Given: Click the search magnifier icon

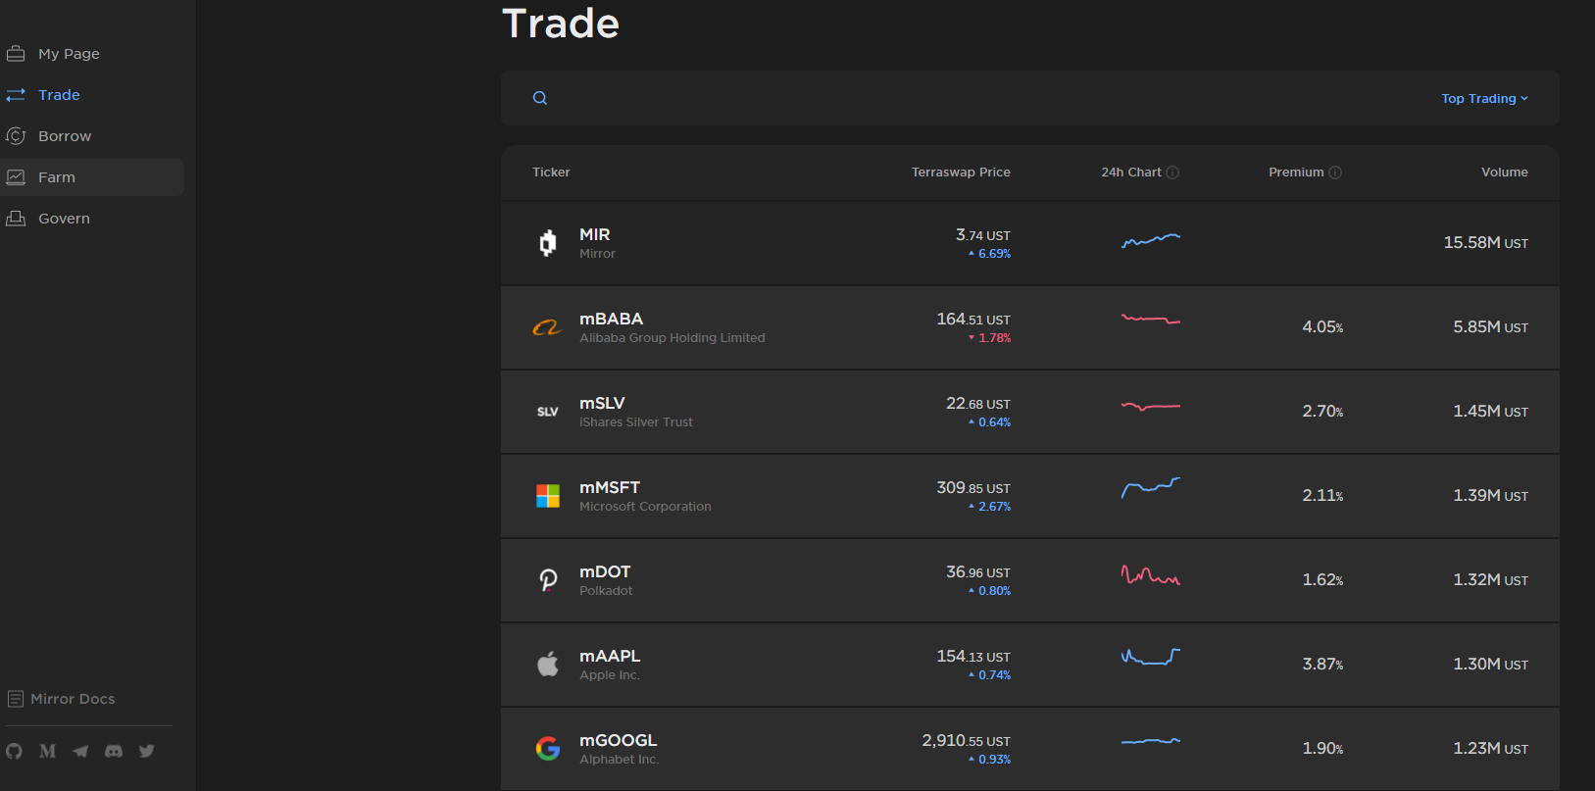Looking at the screenshot, I should [540, 98].
